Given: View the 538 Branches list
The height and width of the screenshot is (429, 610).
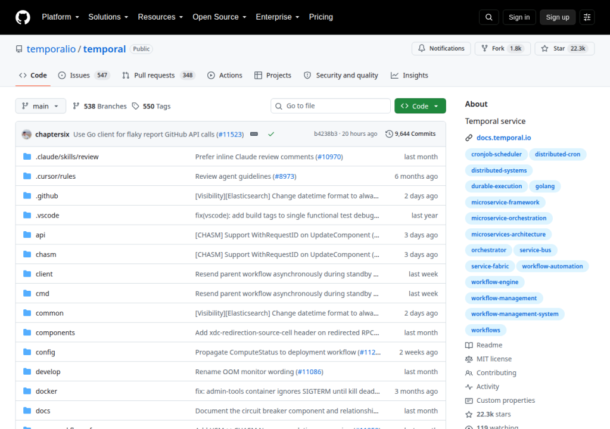Looking at the screenshot, I should coord(99,106).
